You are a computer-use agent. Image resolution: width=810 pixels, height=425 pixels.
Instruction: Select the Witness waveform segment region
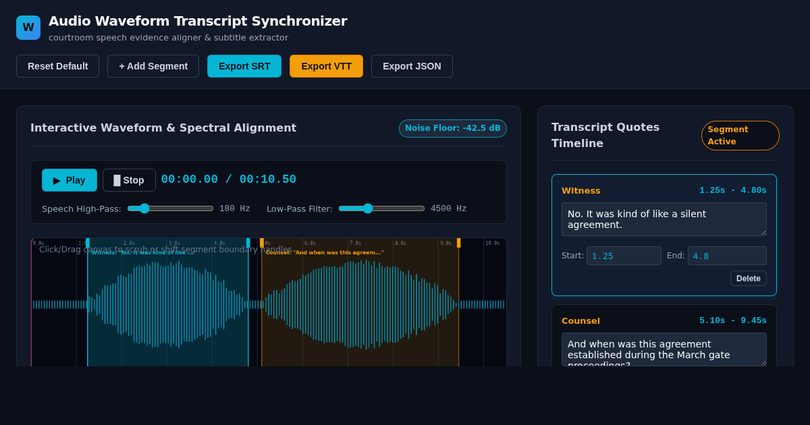[168, 304]
